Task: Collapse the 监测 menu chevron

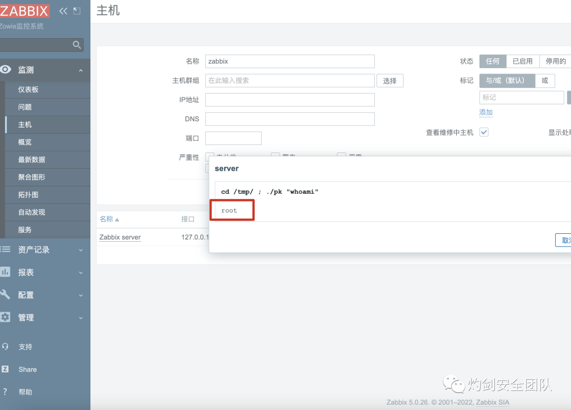Action: click(x=81, y=70)
